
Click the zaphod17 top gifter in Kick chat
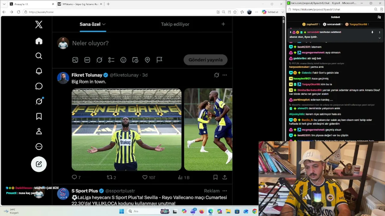311,24
